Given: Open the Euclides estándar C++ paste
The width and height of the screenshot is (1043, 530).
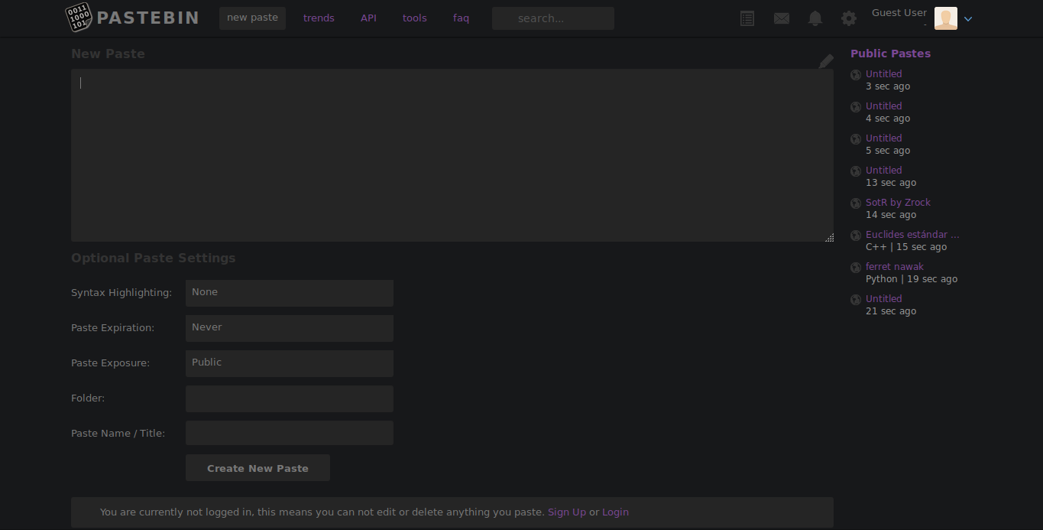Looking at the screenshot, I should 912,234.
